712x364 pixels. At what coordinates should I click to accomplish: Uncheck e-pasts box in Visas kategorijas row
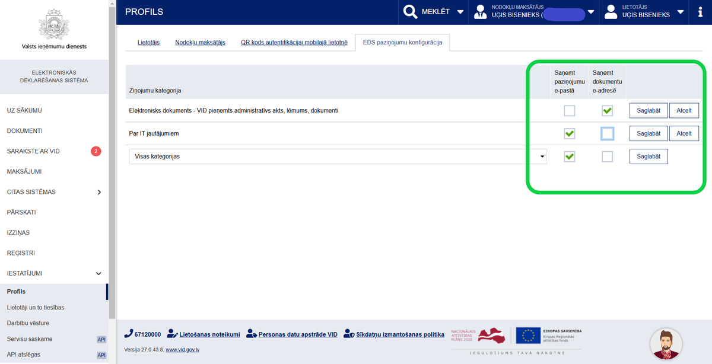[x=570, y=157]
